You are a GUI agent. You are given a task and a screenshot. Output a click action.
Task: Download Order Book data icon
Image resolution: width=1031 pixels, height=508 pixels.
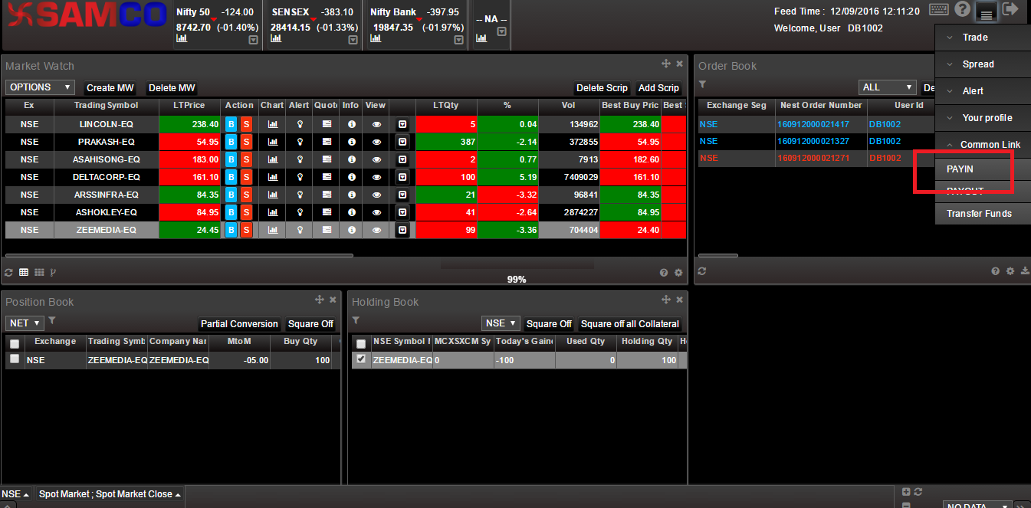(1026, 271)
